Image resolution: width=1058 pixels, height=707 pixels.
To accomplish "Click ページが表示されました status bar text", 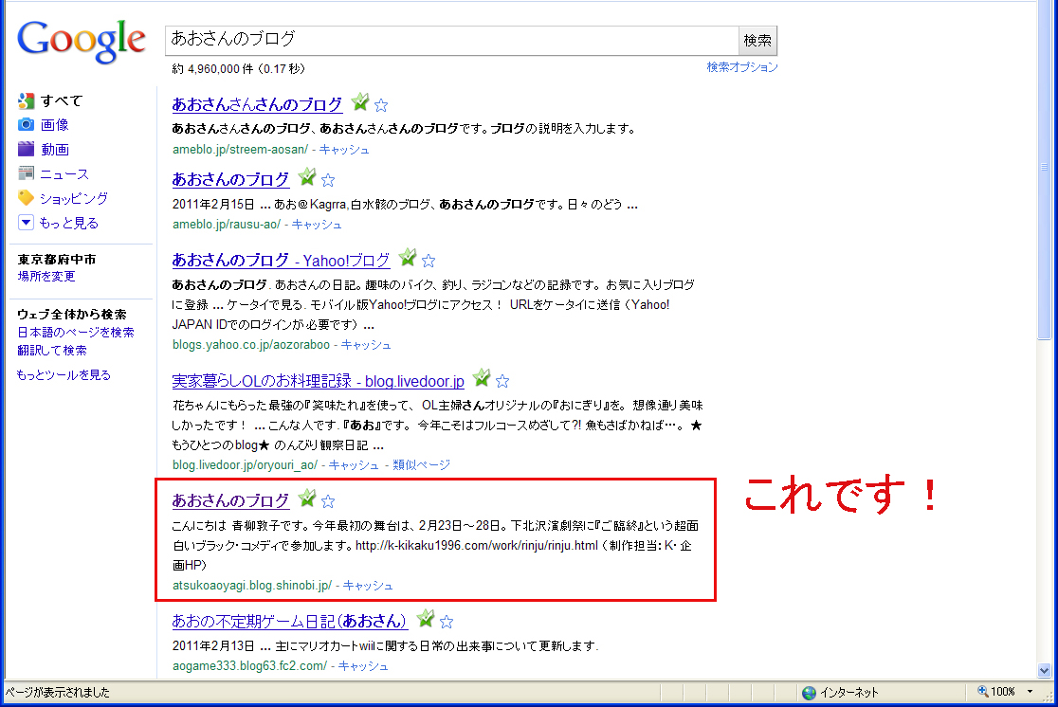I will (58, 692).
